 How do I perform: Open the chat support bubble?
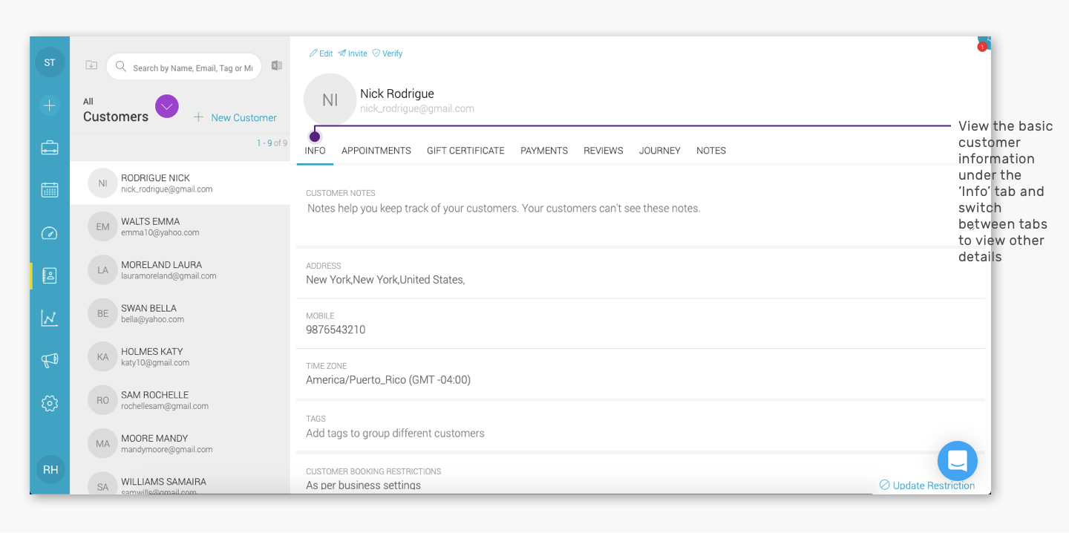coord(958,461)
